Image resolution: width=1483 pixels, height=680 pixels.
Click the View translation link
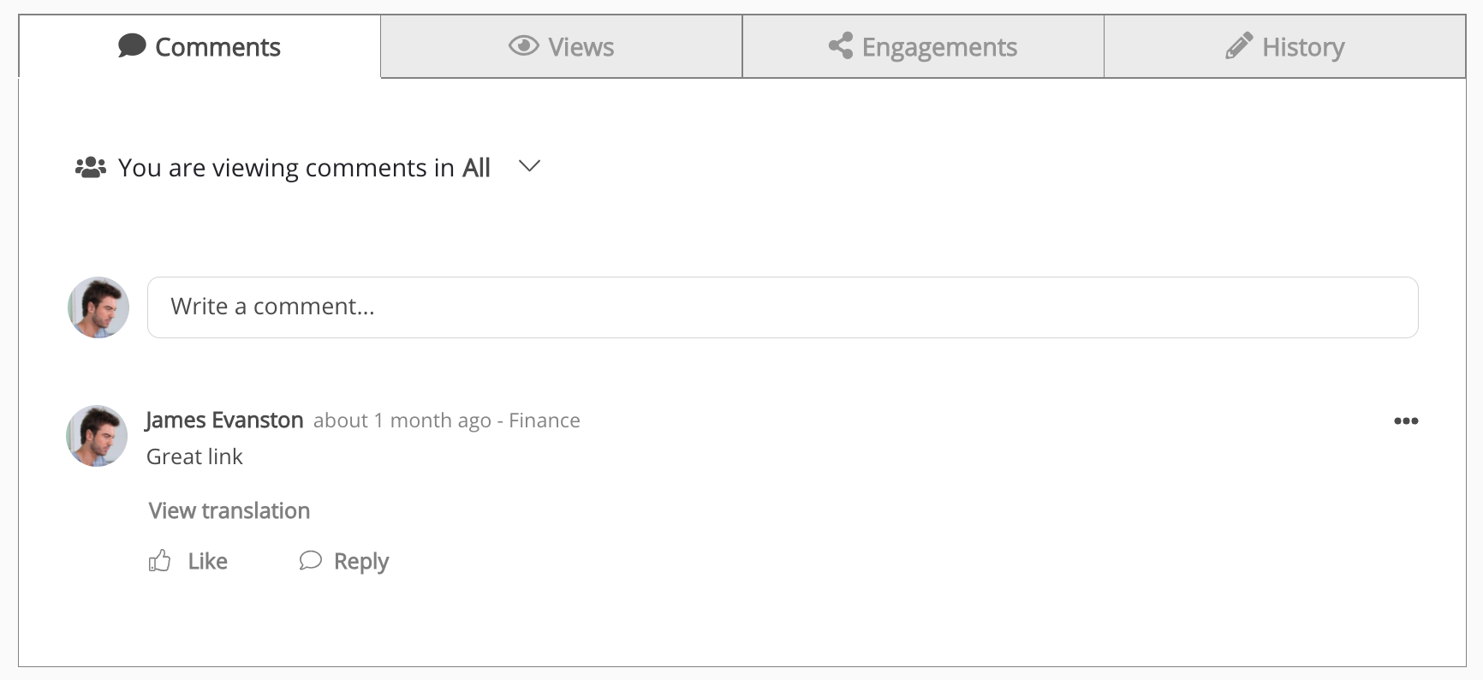(228, 510)
